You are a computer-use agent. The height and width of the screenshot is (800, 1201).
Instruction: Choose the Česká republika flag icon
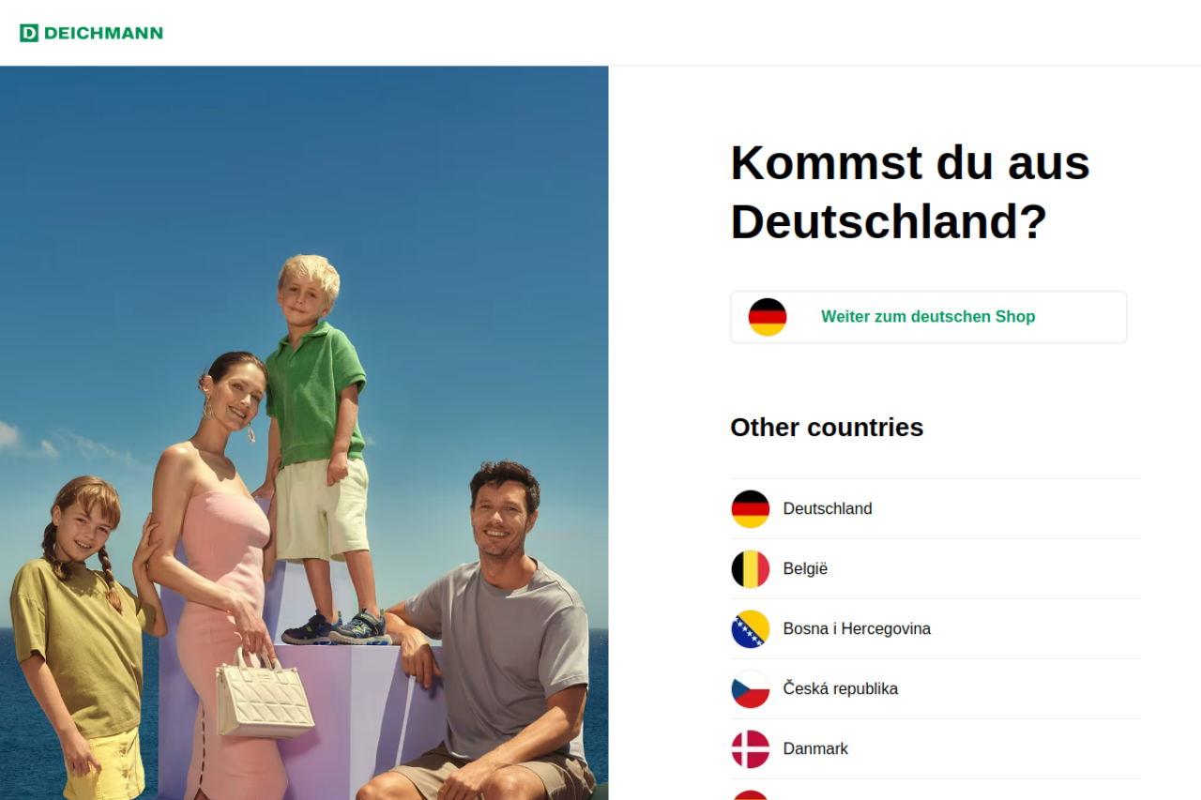[751, 689]
